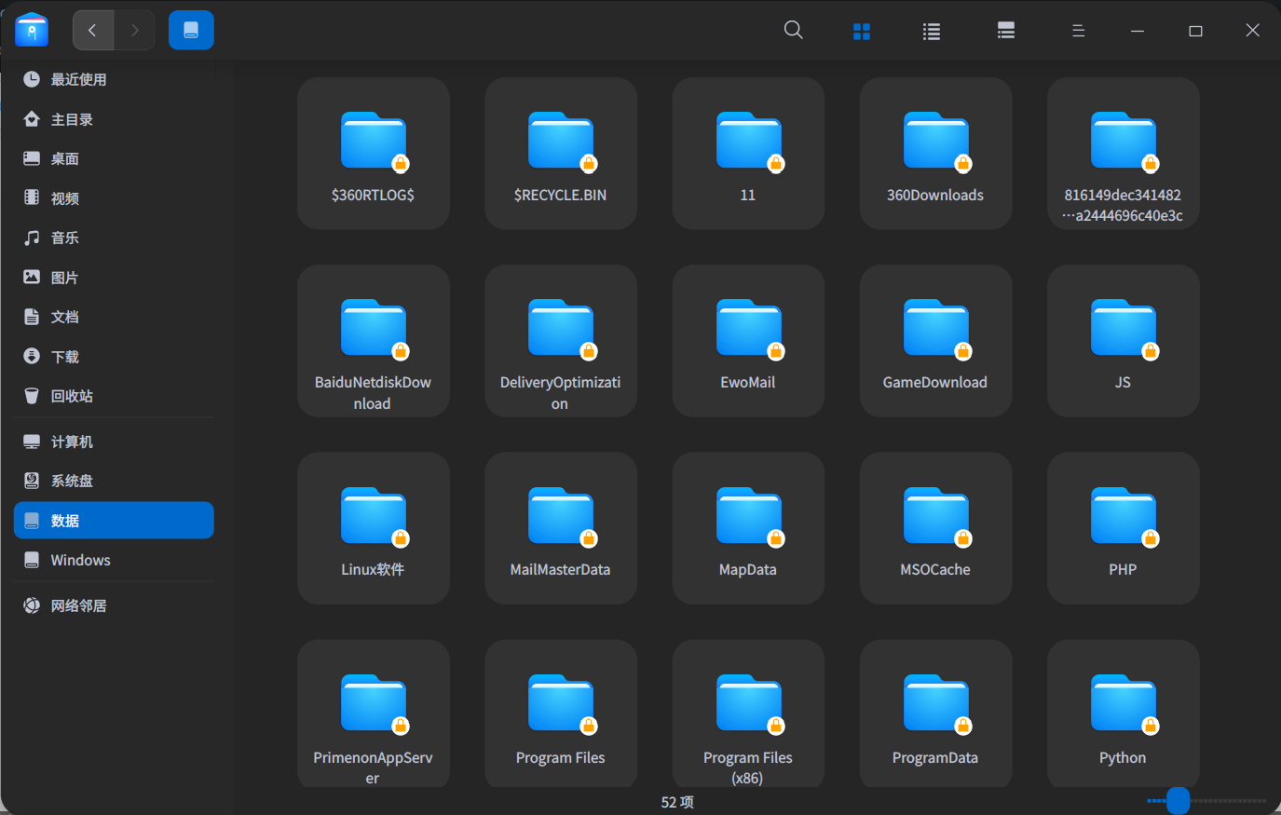
Task: Select the 360Downloads folder icon
Action: click(936, 141)
